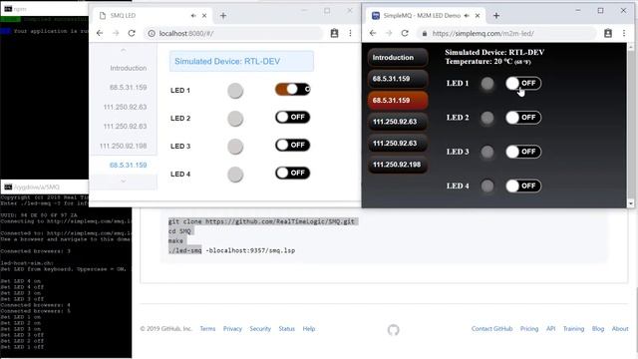Toggle LED 3 switch in localhost window
Viewport: 638px width, 359px height.
[x=292, y=145]
